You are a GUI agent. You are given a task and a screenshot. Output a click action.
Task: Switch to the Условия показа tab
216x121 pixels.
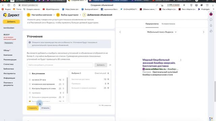[x=168, y=24]
